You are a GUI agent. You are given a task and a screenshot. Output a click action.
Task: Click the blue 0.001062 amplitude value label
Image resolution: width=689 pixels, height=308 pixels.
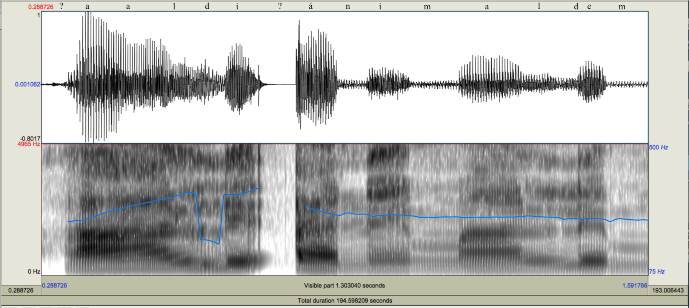point(28,84)
